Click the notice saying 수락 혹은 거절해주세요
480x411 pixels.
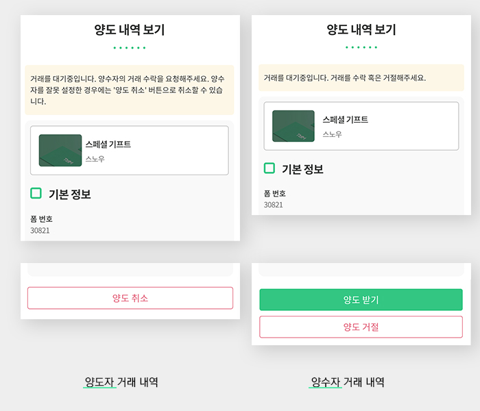pyautogui.click(x=361, y=77)
